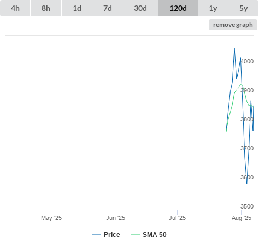Click the SMA 50 peak near 3900

coord(241,84)
